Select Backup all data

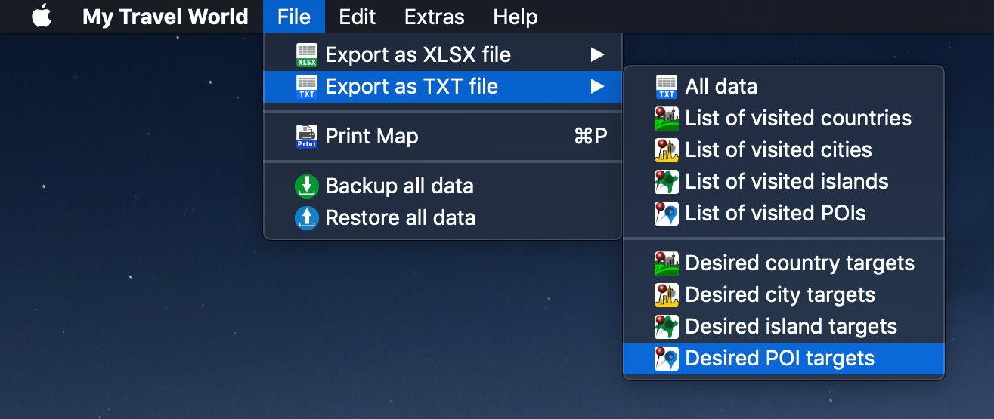click(442, 186)
